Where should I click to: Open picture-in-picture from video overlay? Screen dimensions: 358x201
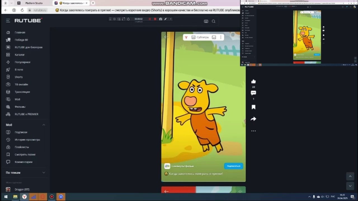tap(214, 37)
